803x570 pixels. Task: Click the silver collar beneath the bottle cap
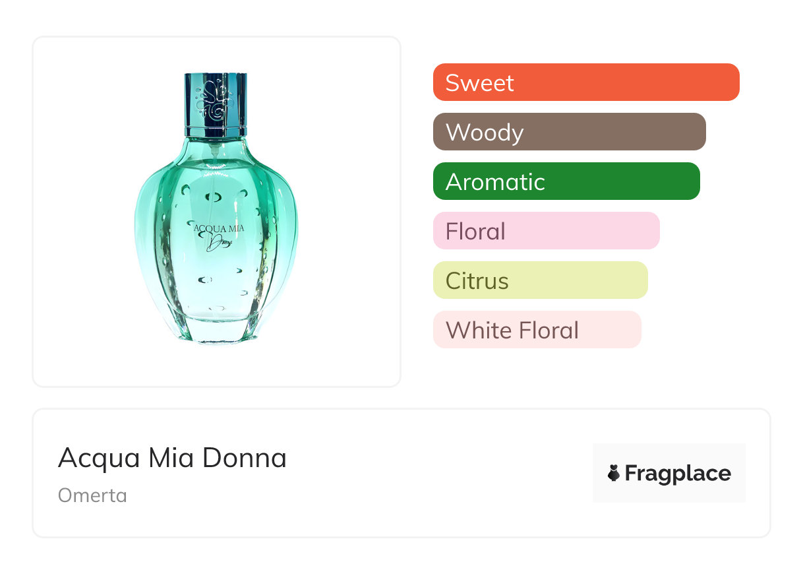click(215, 131)
